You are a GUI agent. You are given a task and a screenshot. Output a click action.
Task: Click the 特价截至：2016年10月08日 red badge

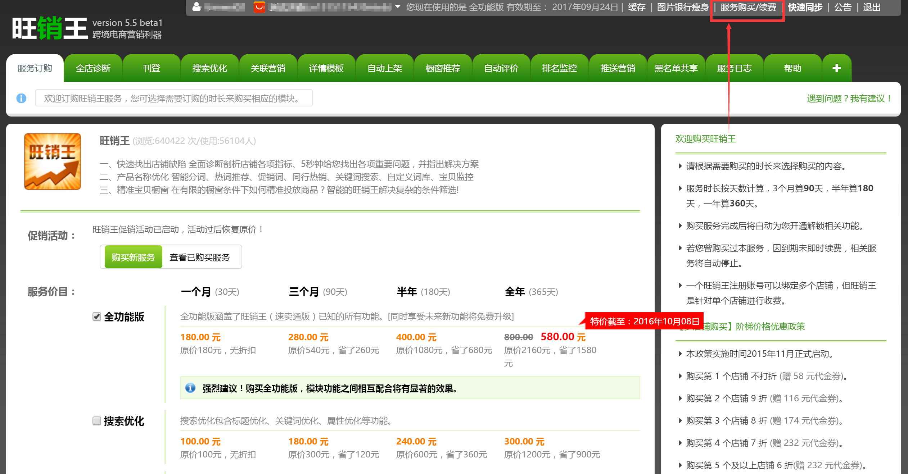pyautogui.click(x=644, y=321)
